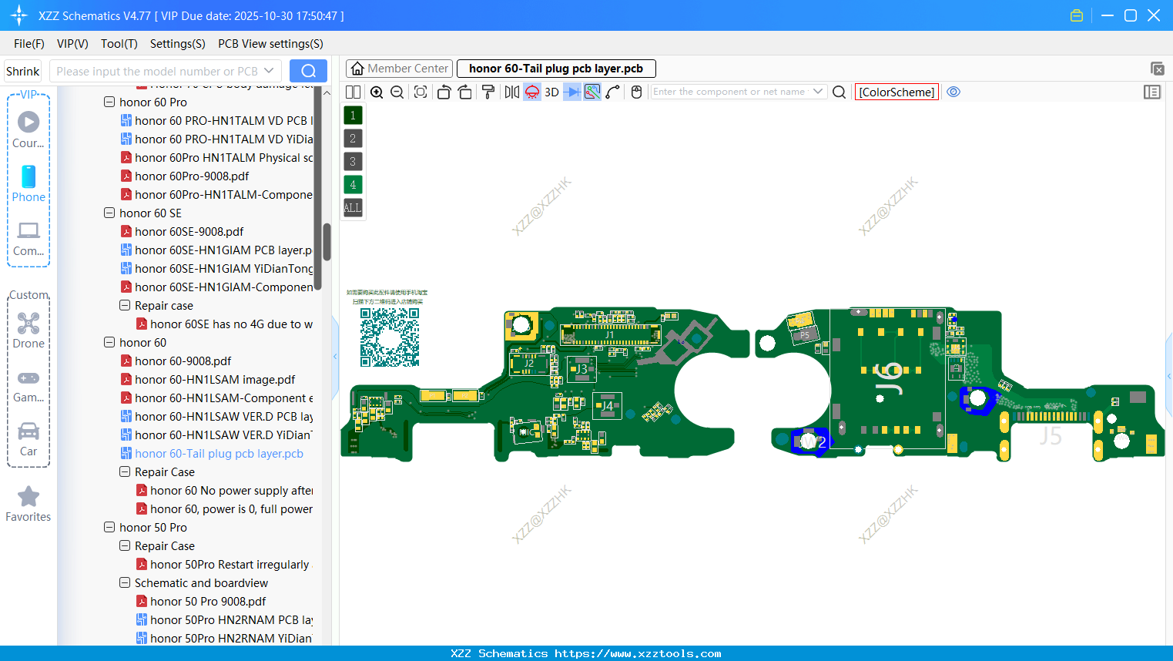Collapse the honor 60 tree node
1173x661 pixels.
click(x=109, y=342)
